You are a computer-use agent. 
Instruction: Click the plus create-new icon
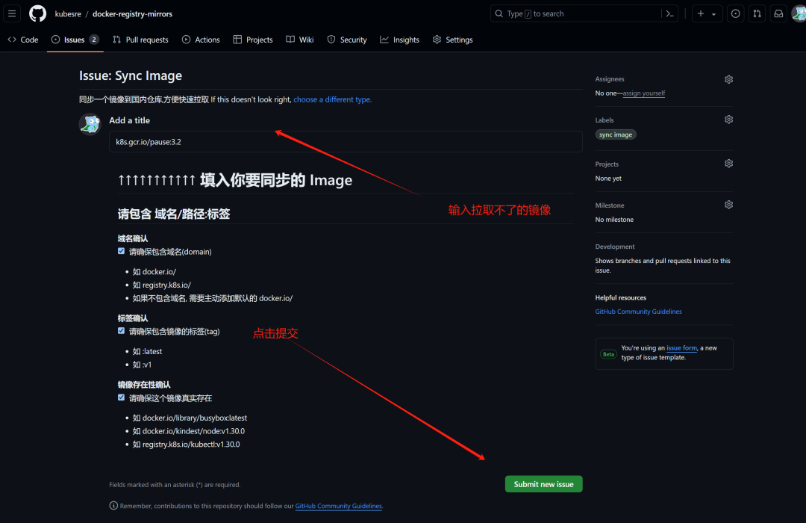[701, 14]
